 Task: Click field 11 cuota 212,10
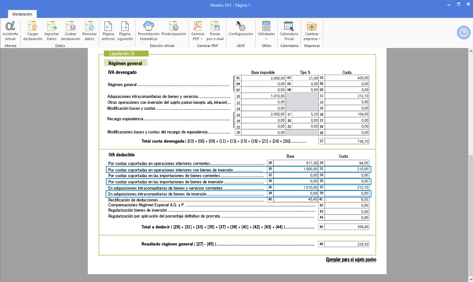pyautogui.click(x=347, y=96)
